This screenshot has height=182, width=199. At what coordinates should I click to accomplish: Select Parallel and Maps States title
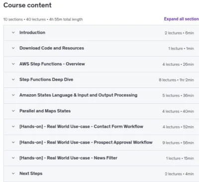(x=45, y=111)
